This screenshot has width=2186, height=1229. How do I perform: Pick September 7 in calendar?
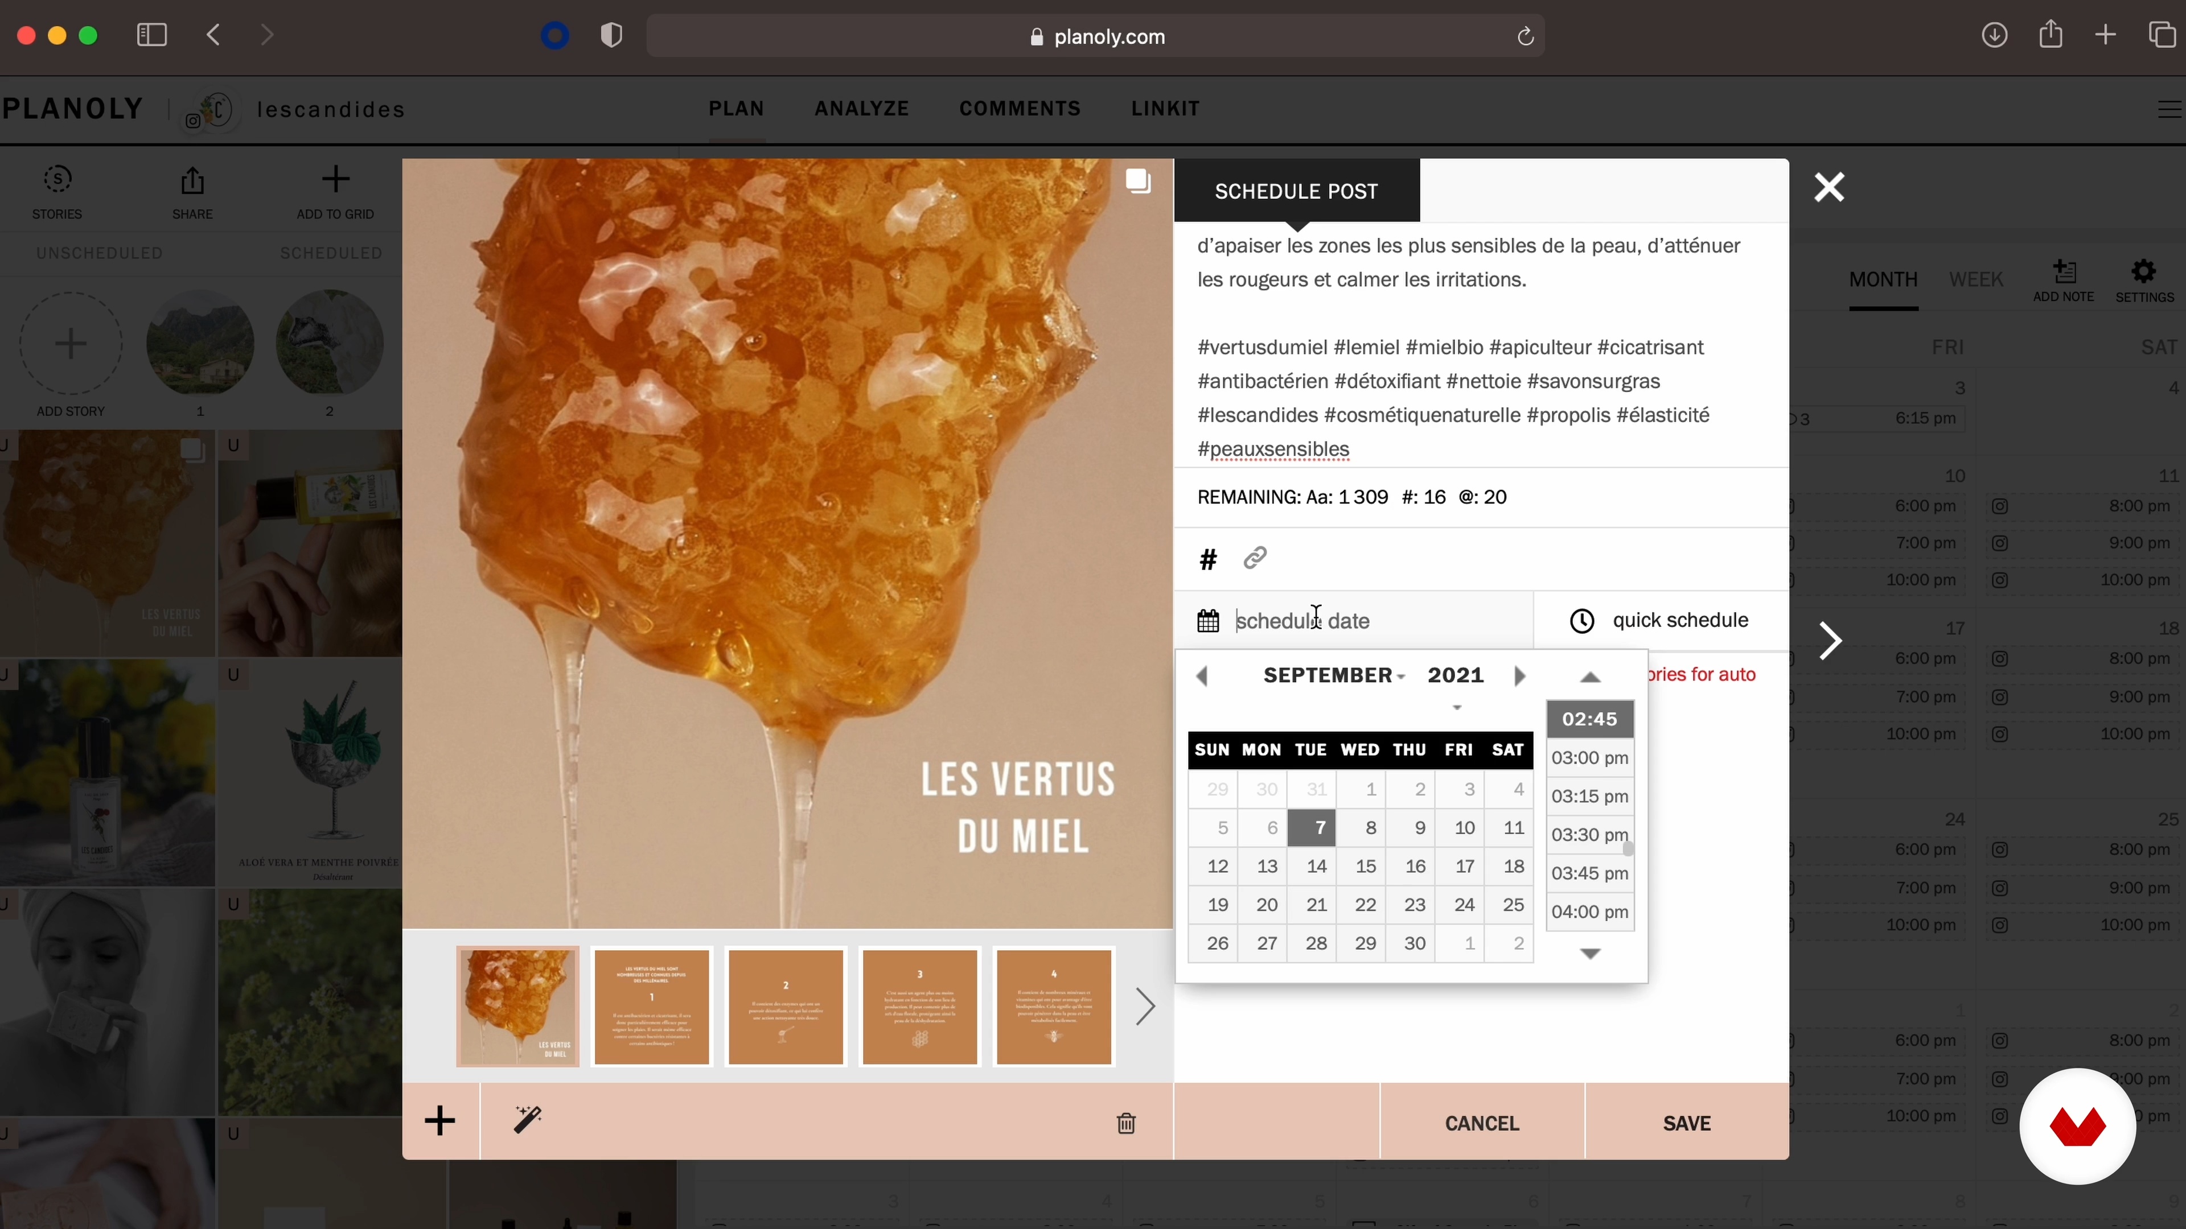coord(1312,828)
